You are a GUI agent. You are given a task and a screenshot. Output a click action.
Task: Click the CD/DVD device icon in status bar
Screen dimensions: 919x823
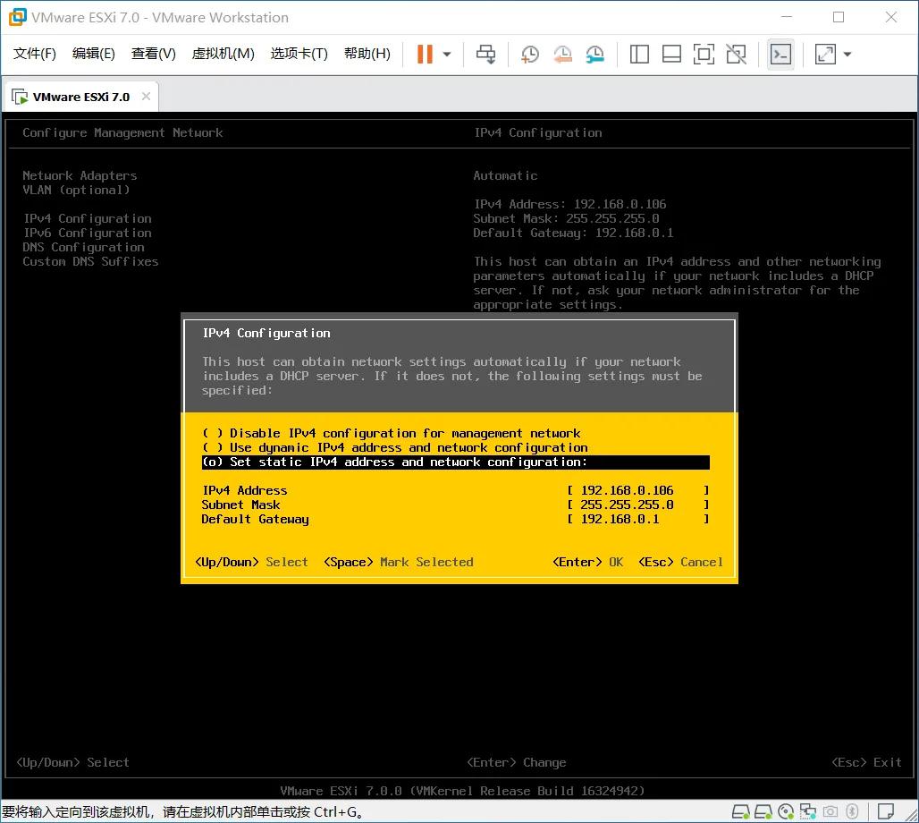pos(785,811)
